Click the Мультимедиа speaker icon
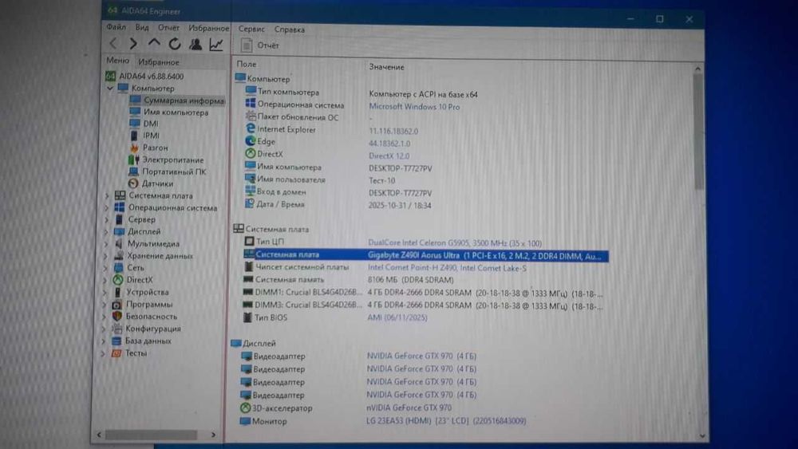798x449 pixels. 119,243
